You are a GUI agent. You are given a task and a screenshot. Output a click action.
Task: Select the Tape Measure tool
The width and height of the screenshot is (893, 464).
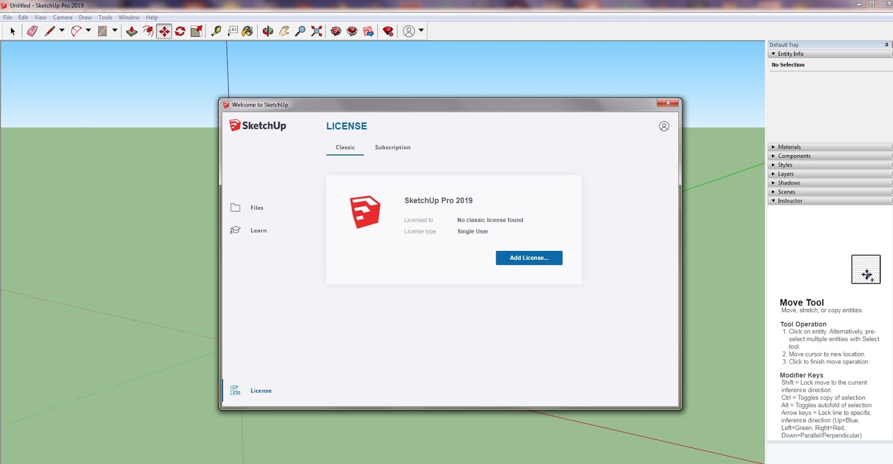click(x=216, y=31)
